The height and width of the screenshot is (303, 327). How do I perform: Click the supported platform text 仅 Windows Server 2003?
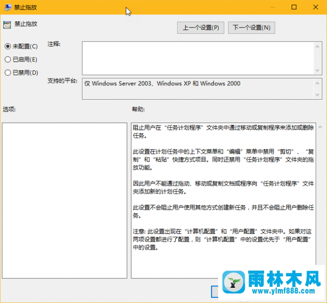(118, 83)
